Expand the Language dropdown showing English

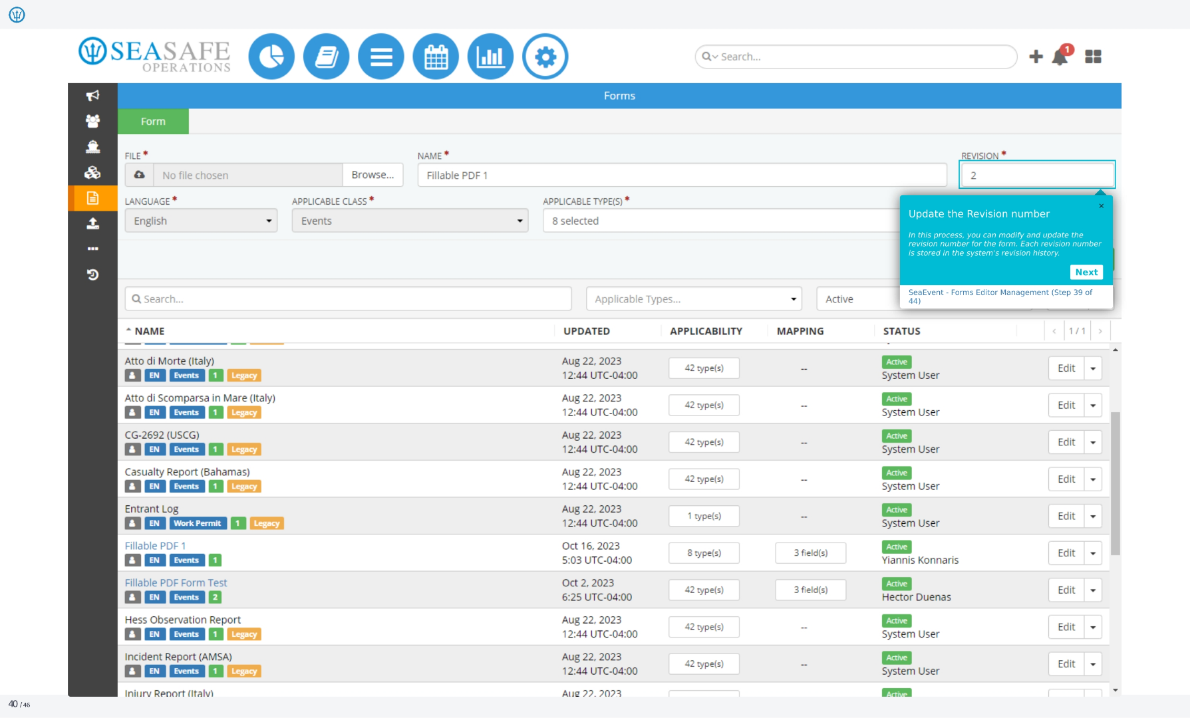201,221
